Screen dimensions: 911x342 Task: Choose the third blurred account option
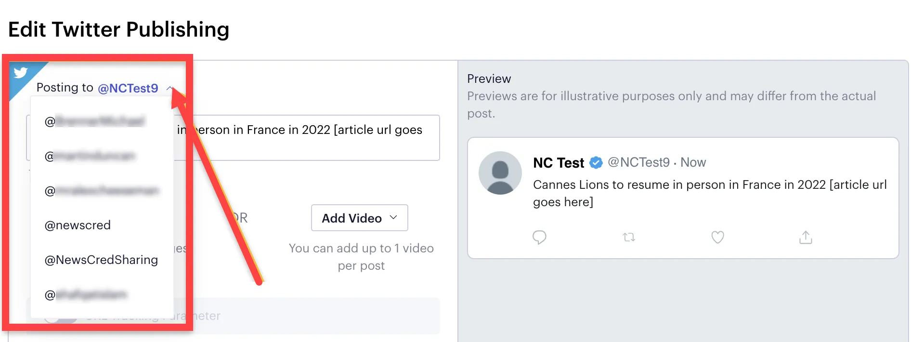click(x=102, y=190)
